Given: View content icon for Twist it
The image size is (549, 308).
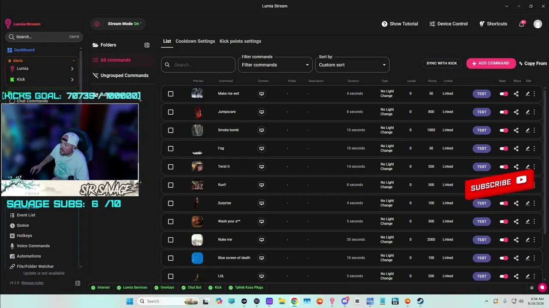Looking at the screenshot, I should point(262,167).
